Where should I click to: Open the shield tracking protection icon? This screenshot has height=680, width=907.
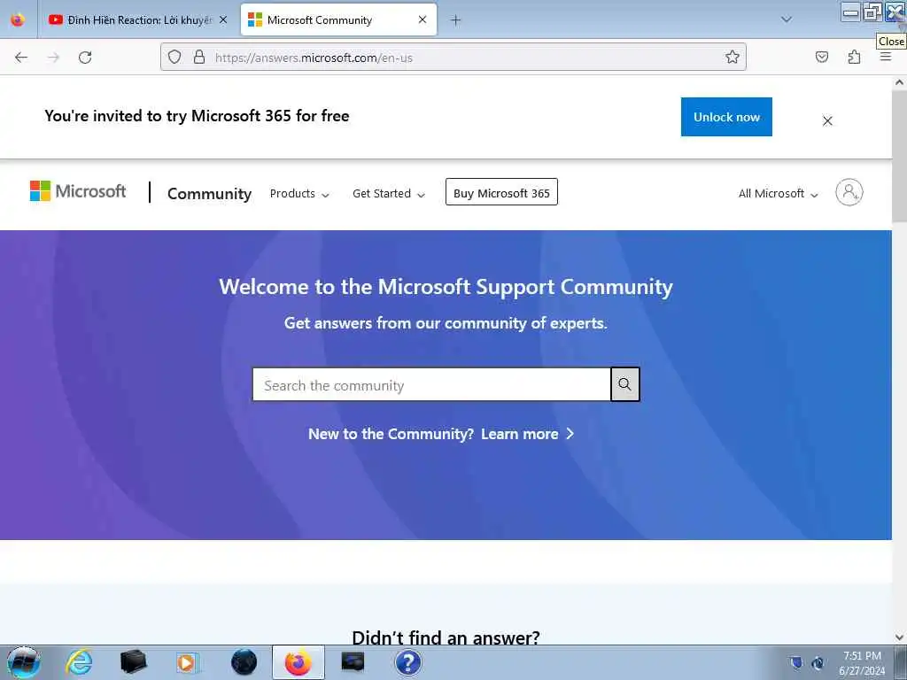[x=174, y=57]
